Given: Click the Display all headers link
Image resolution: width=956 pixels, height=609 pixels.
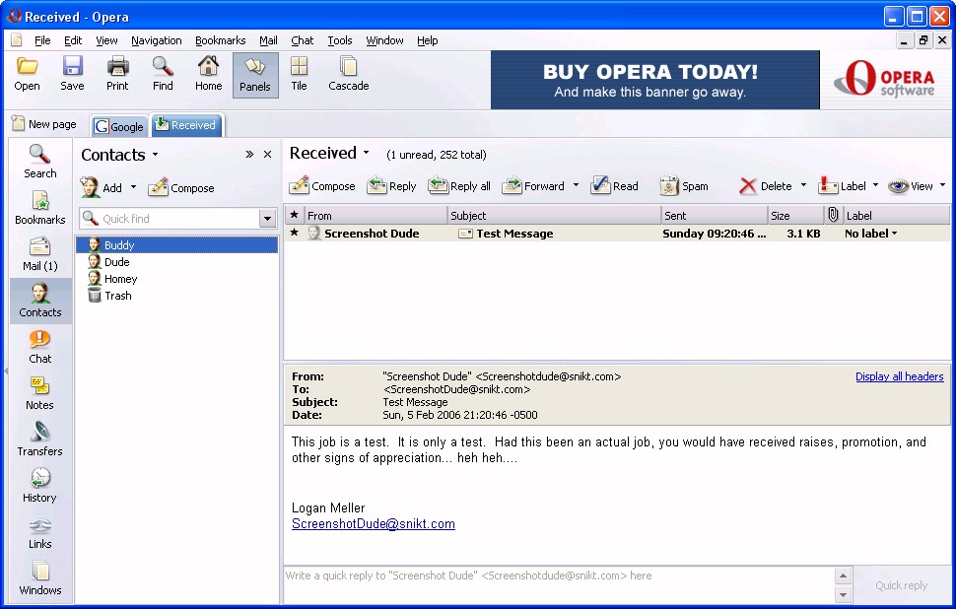Looking at the screenshot, I should (899, 376).
